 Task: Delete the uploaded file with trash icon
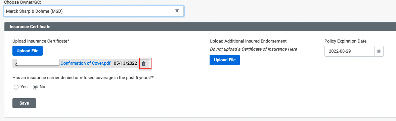(x=144, y=64)
